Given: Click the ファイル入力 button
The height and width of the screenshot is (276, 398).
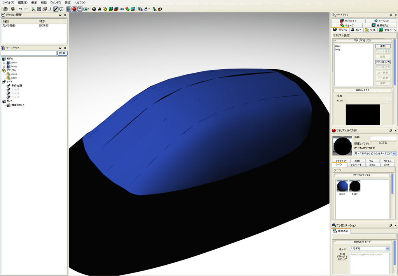Looking at the screenshot, I should [x=382, y=62].
